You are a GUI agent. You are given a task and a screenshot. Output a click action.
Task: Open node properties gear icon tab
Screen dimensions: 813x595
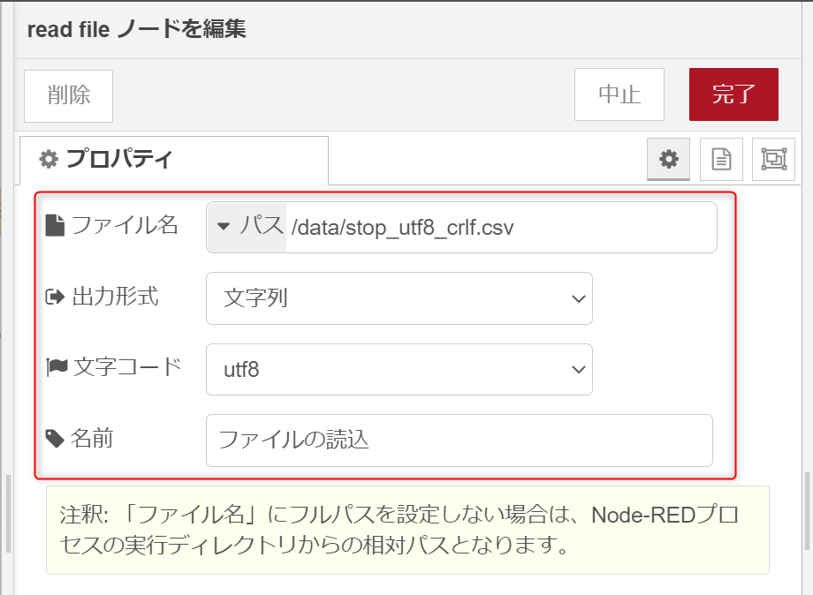click(668, 159)
